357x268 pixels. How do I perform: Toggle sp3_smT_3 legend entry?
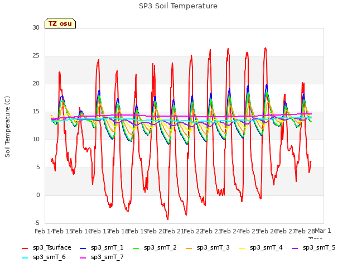(208, 248)
